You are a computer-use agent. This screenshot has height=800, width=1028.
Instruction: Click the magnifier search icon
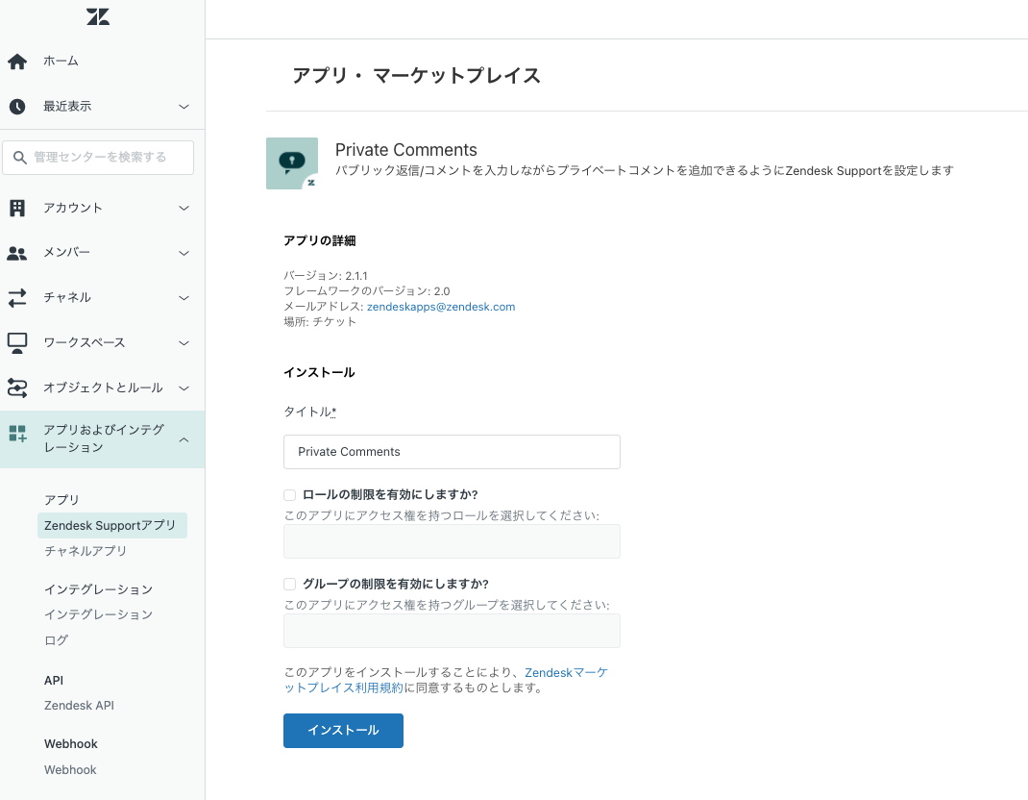click(x=19, y=158)
